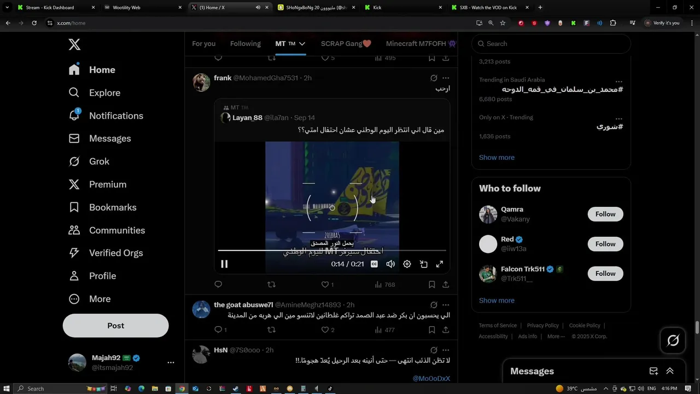
Task: Open Notifications with one unread badge
Action: pyautogui.click(x=106, y=115)
